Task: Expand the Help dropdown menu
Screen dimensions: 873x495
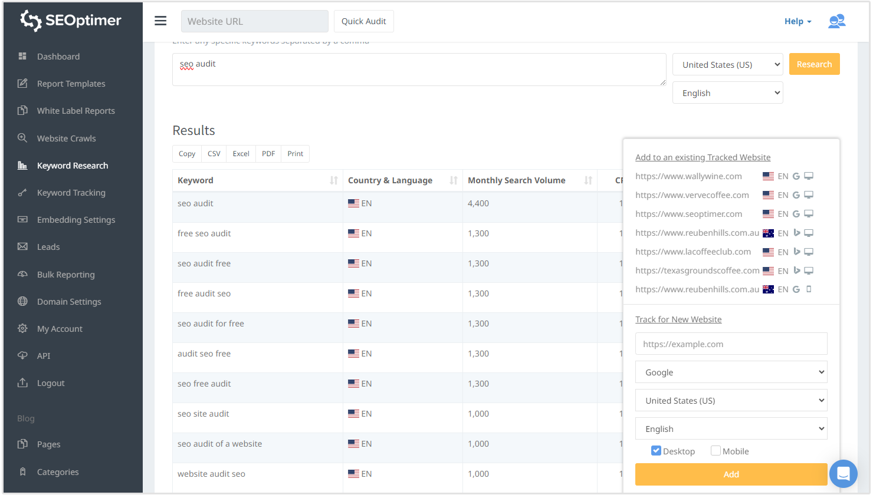Action: (x=797, y=21)
